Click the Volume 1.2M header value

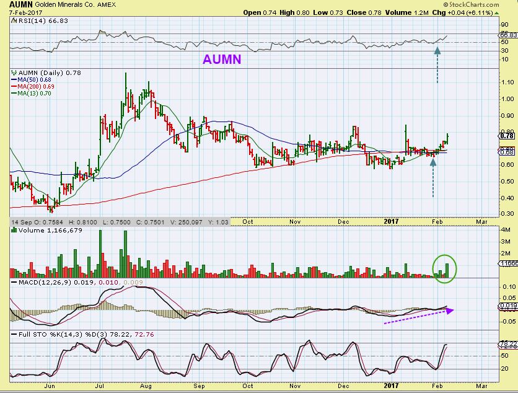[406, 13]
